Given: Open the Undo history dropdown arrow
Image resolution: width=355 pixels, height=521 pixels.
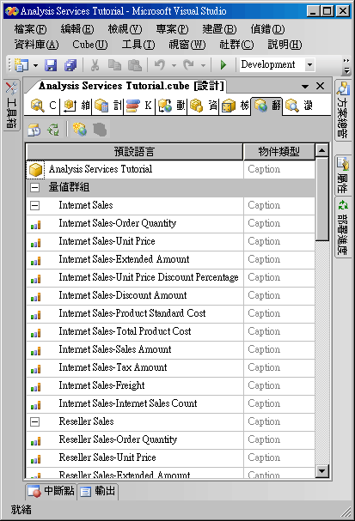Looking at the screenshot, I should pyautogui.click(x=174, y=65).
